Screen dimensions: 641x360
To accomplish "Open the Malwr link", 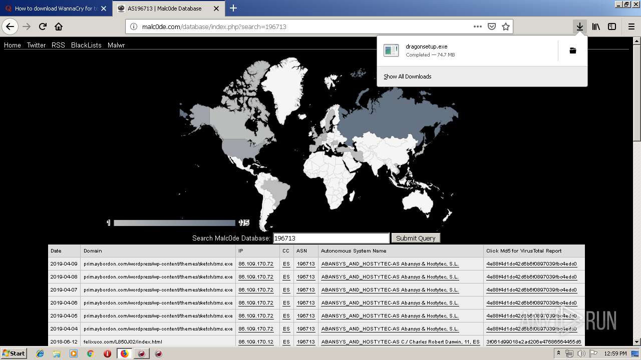I will point(116,45).
